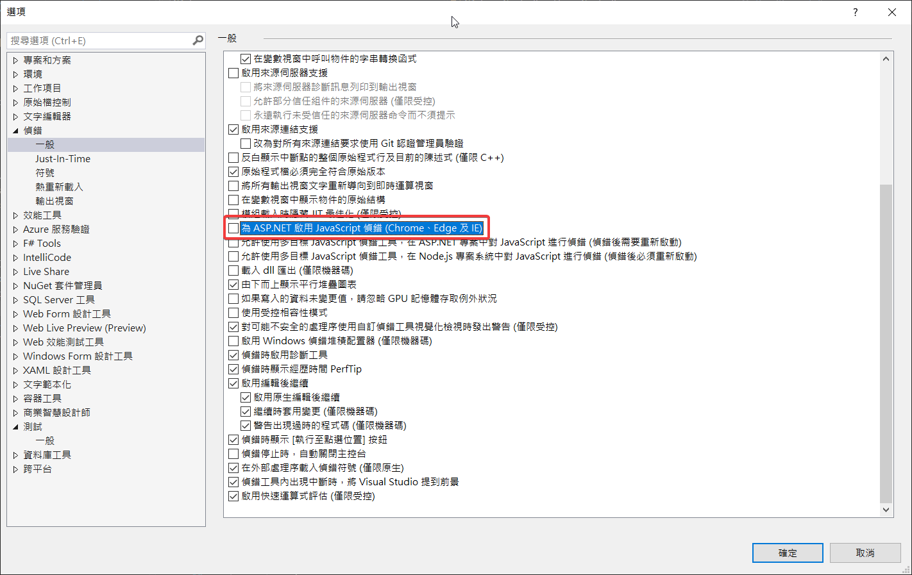Select Just-In-Time under 偵錯

pos(63,159)
